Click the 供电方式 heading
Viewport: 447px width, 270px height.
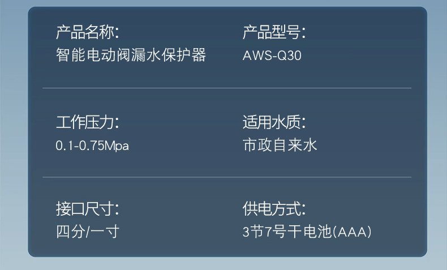click(x=273, y=209)
